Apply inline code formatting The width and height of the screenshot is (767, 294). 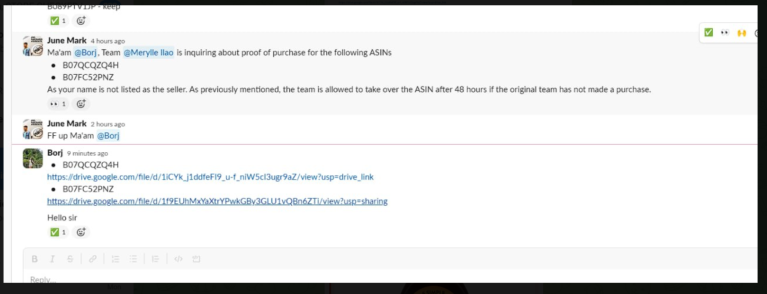[x=178, y=259]
